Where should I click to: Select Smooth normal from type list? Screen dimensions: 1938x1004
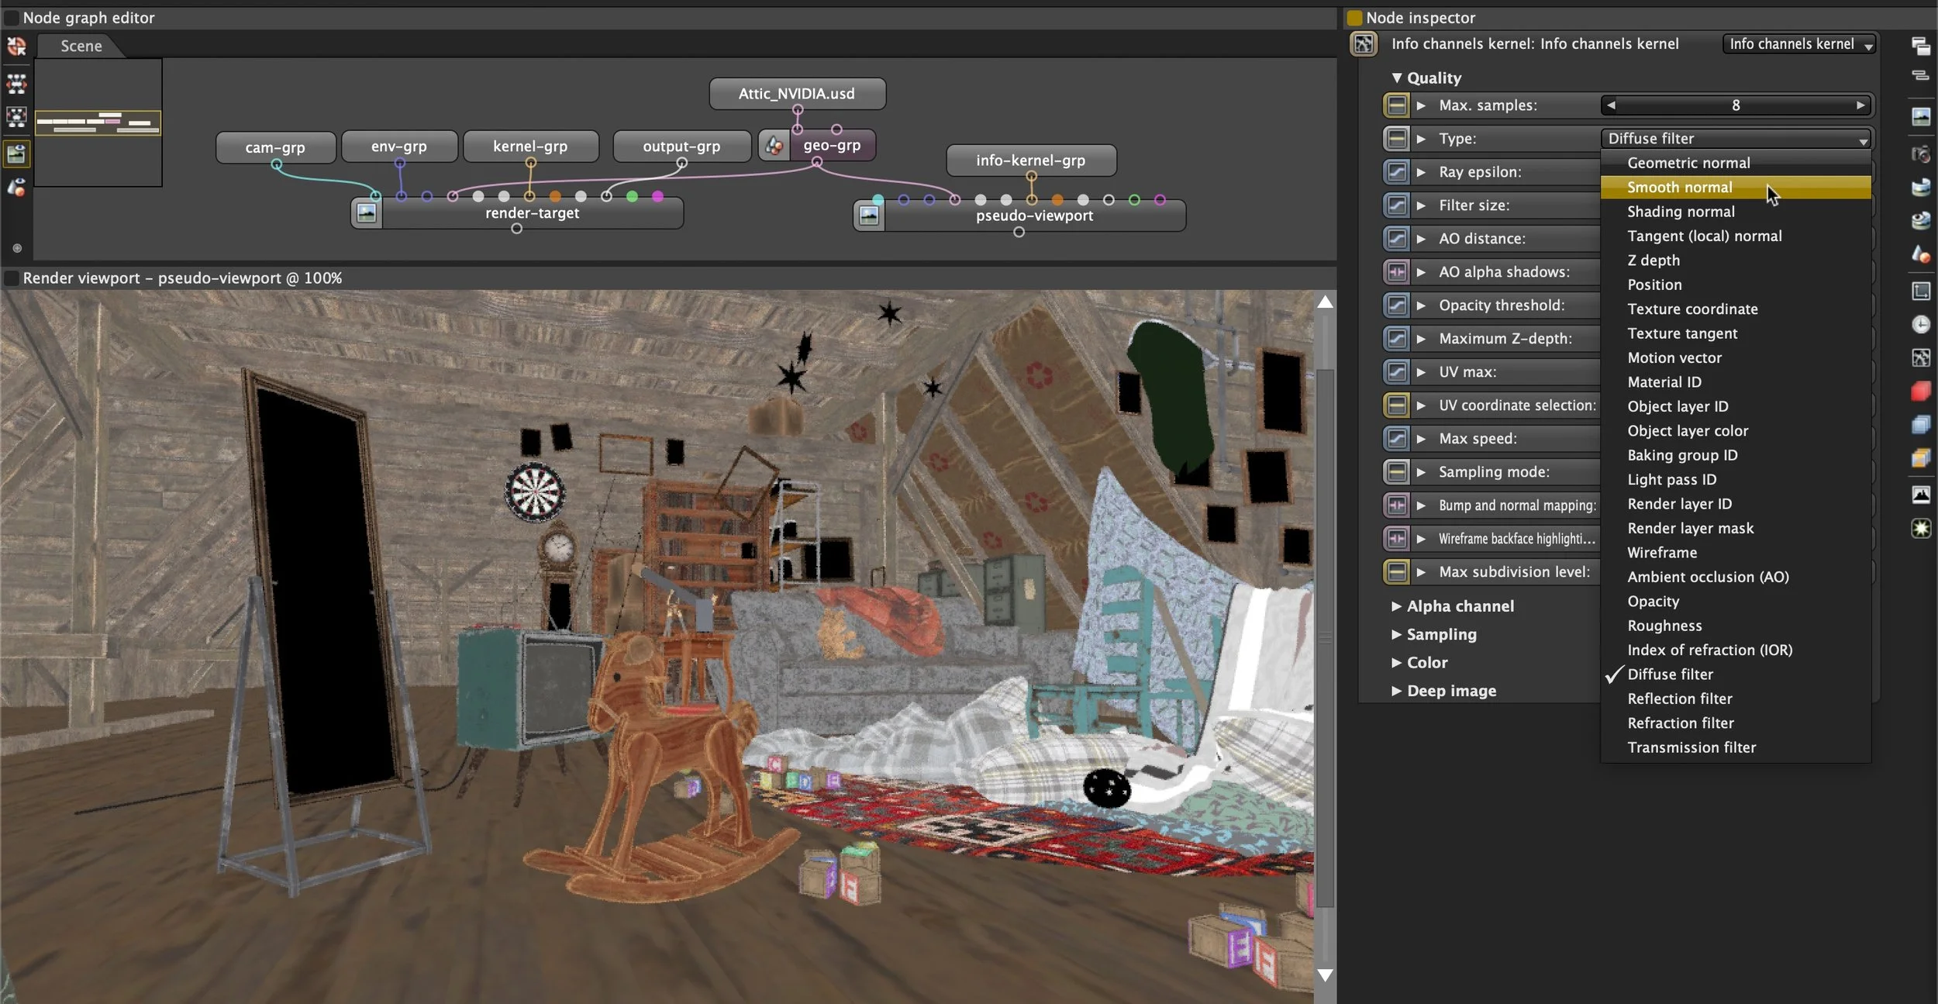click(x=1679, y=187)
